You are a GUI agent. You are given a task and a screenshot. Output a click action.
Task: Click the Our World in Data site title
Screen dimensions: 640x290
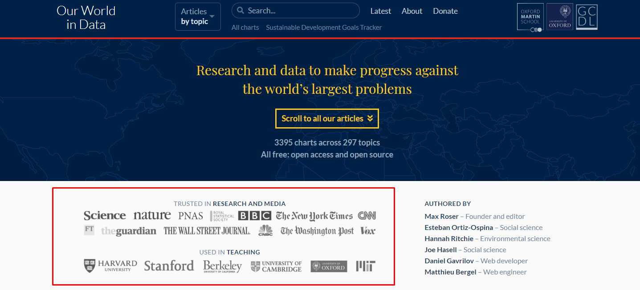86,17
